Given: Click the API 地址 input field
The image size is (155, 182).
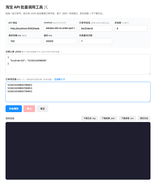Looking at the screenshot, I should pyautogui.click(x=25, y=28).
